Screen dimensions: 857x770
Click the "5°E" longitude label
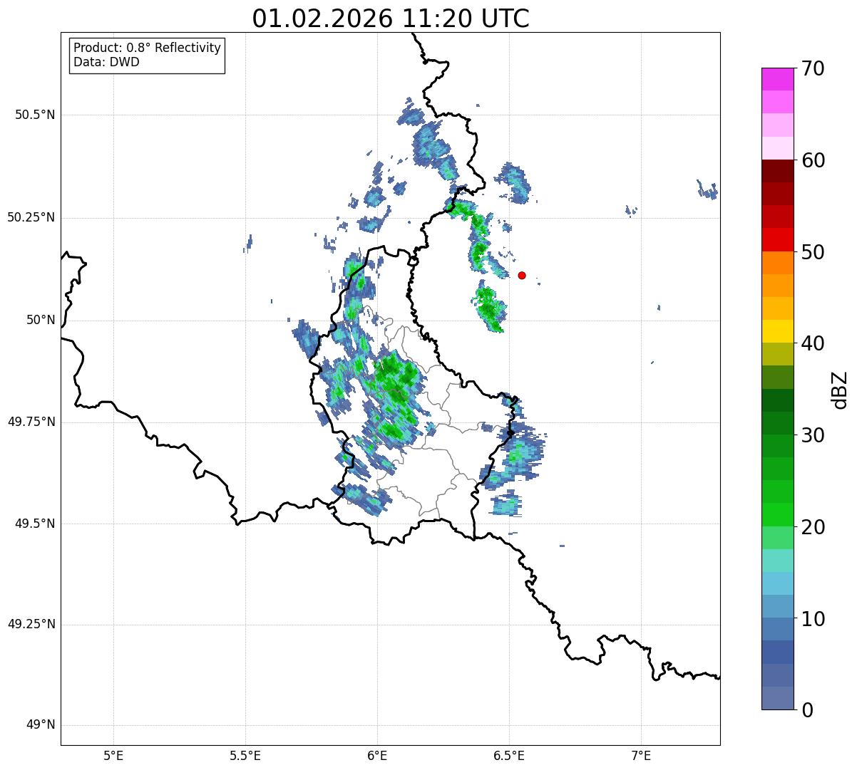(x=113, y=755)
